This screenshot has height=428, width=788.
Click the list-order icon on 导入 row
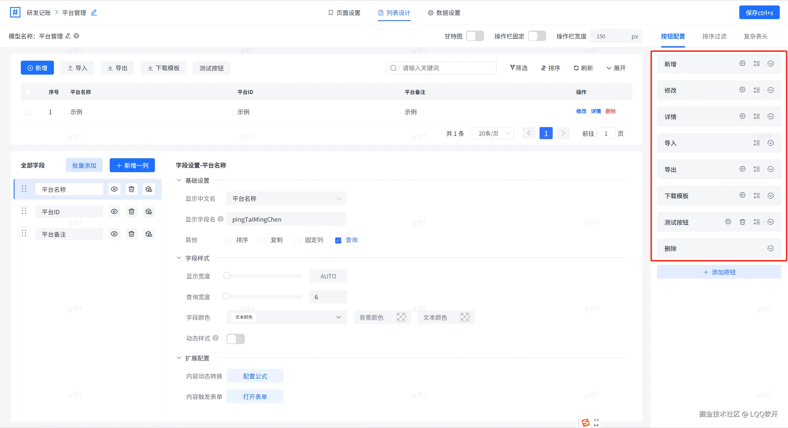click(757, 143)
